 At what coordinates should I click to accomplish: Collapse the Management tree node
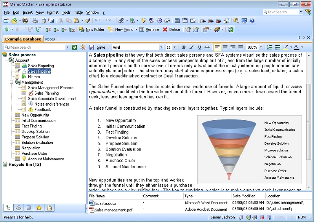pyautogui.click(x=12, y=82)
